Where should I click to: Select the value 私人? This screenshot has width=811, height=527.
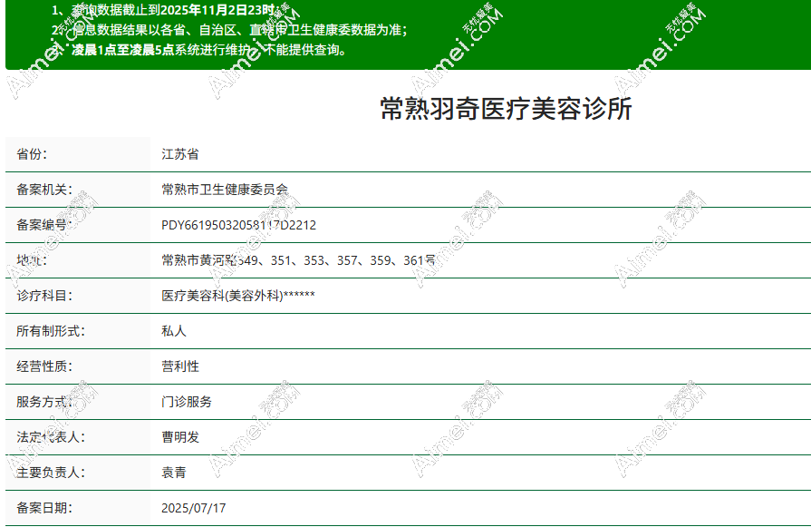click(175, 331)
